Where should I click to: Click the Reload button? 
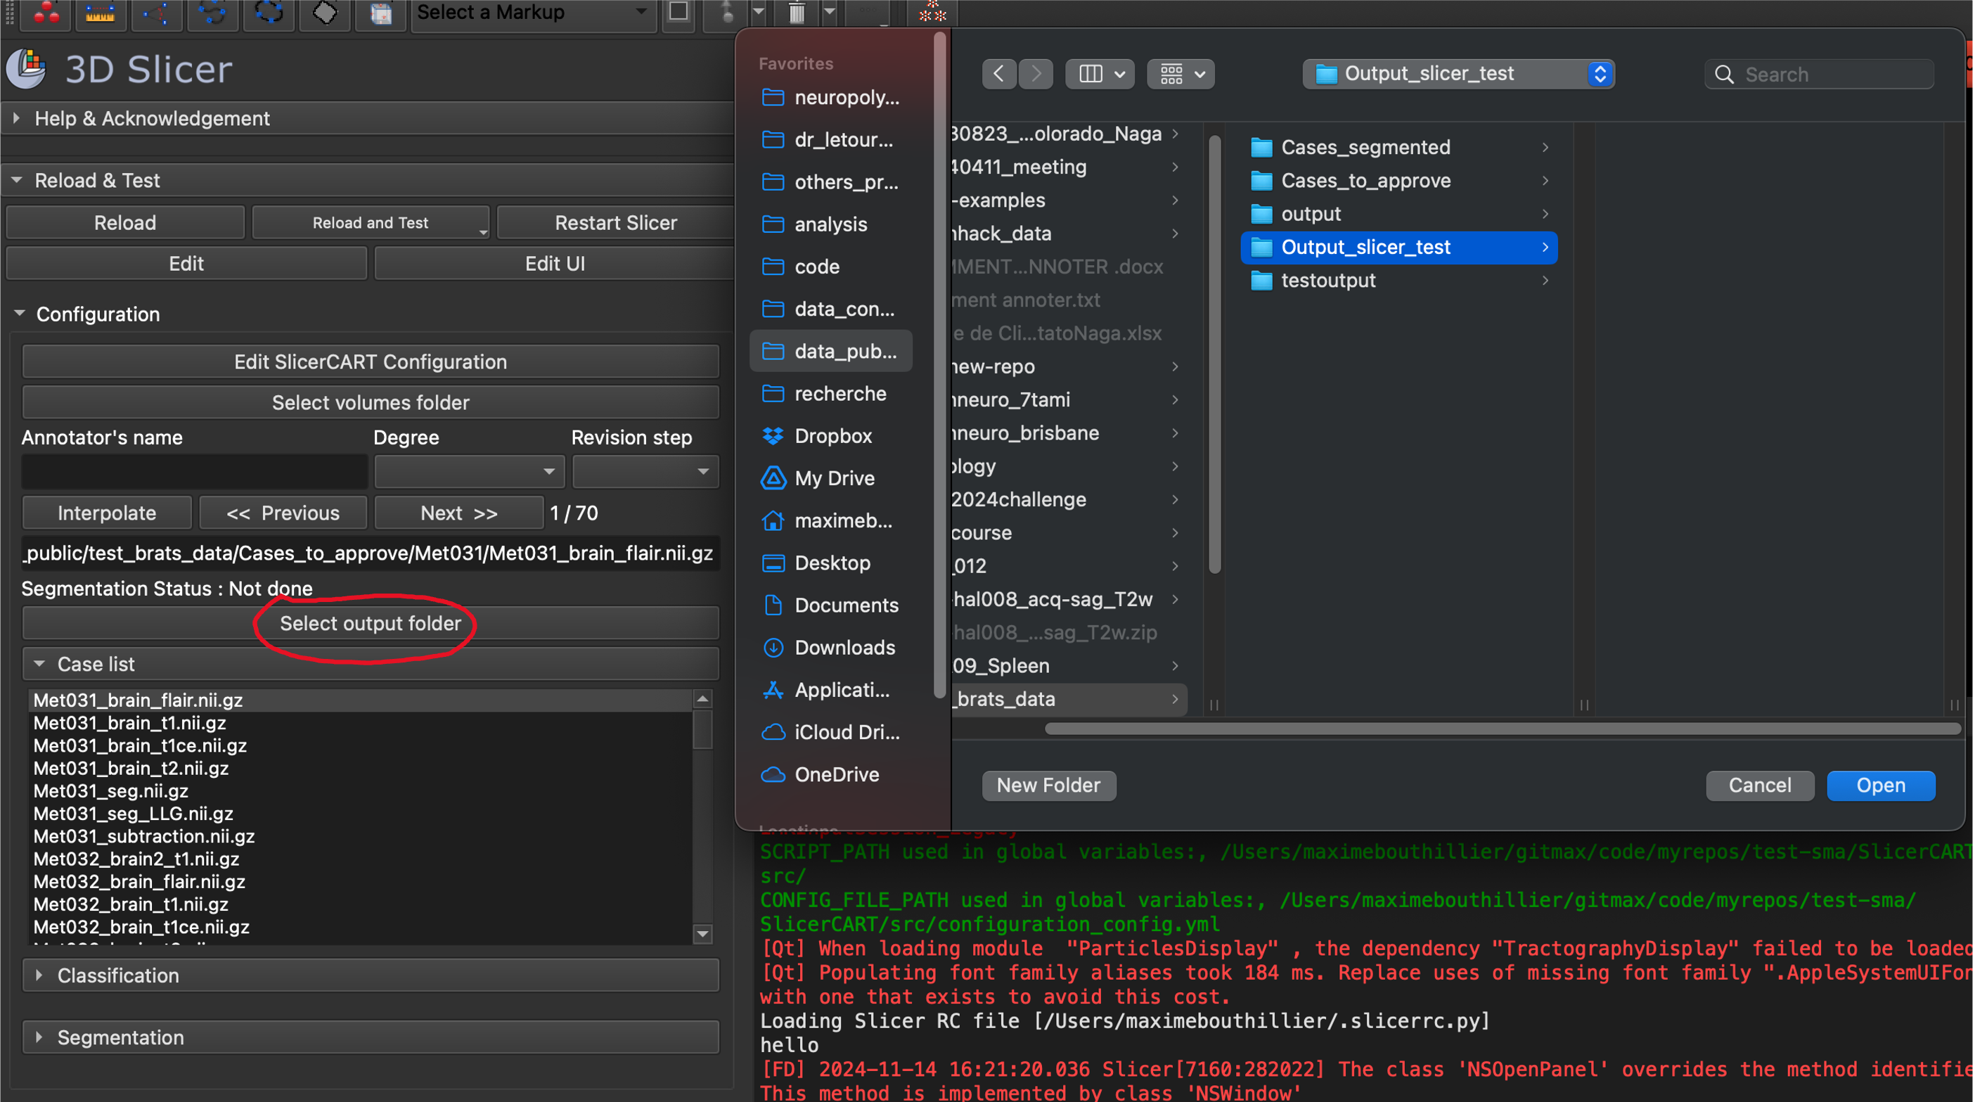coord(125,222)
